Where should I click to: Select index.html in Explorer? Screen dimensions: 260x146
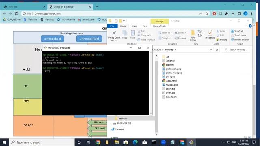[169, 81]
